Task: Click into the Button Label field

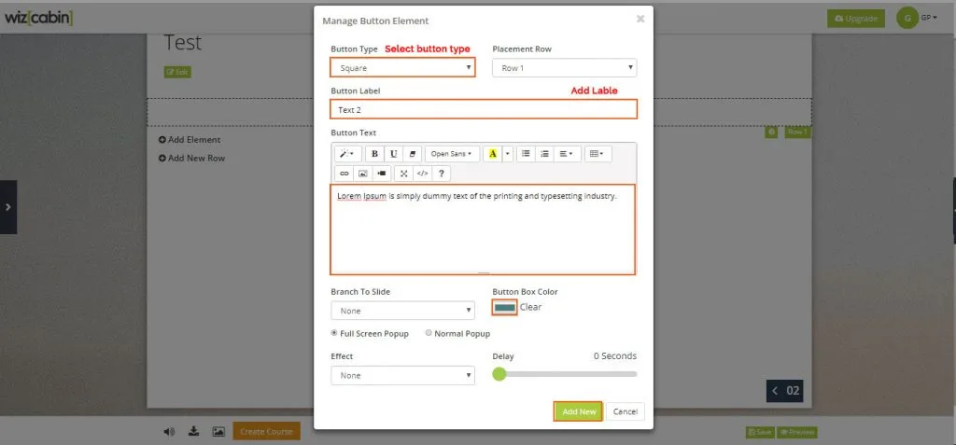Action: click(484, 109)
